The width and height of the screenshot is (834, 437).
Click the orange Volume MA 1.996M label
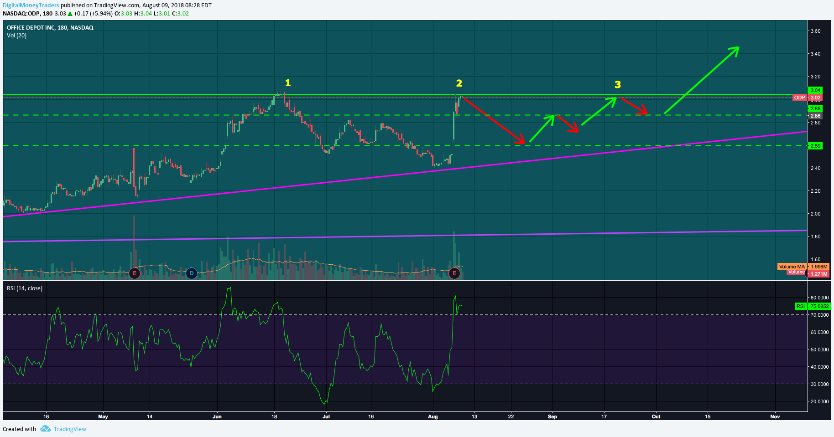tap(803, 267)
